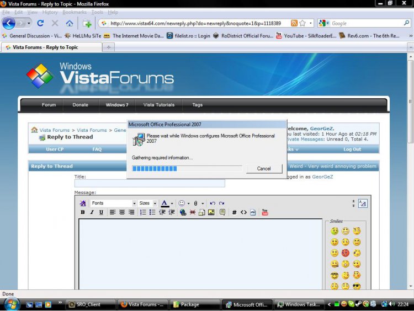Open the User CP link

(55, 149)
